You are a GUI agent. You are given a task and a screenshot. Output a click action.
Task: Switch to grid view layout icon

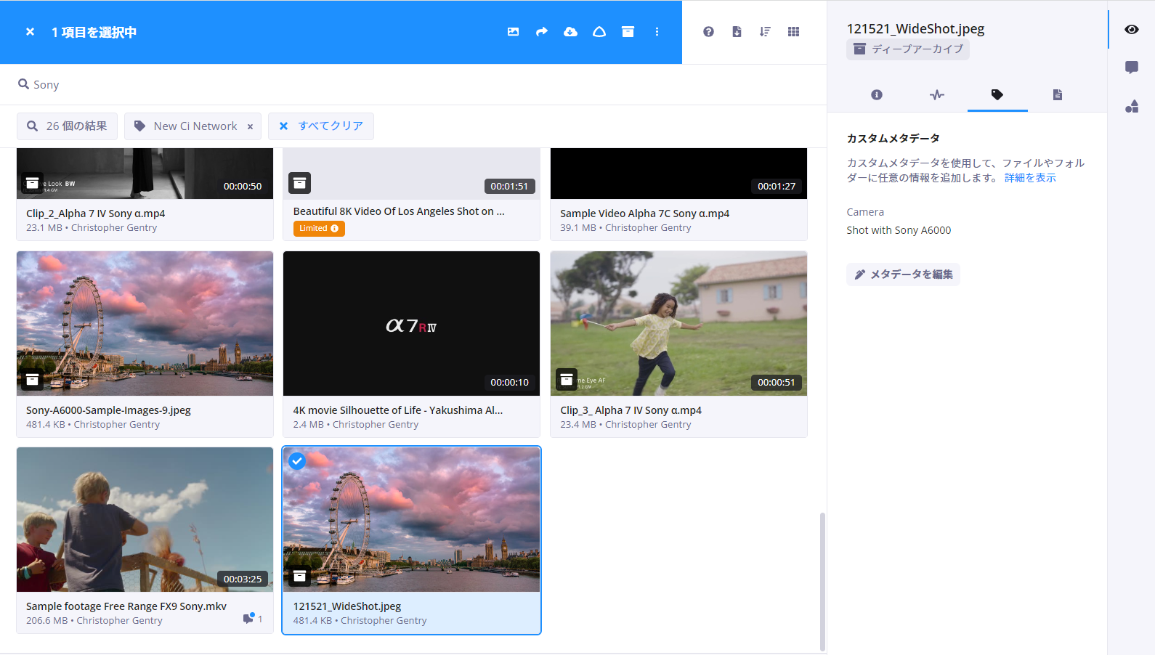tap(793, 32)
